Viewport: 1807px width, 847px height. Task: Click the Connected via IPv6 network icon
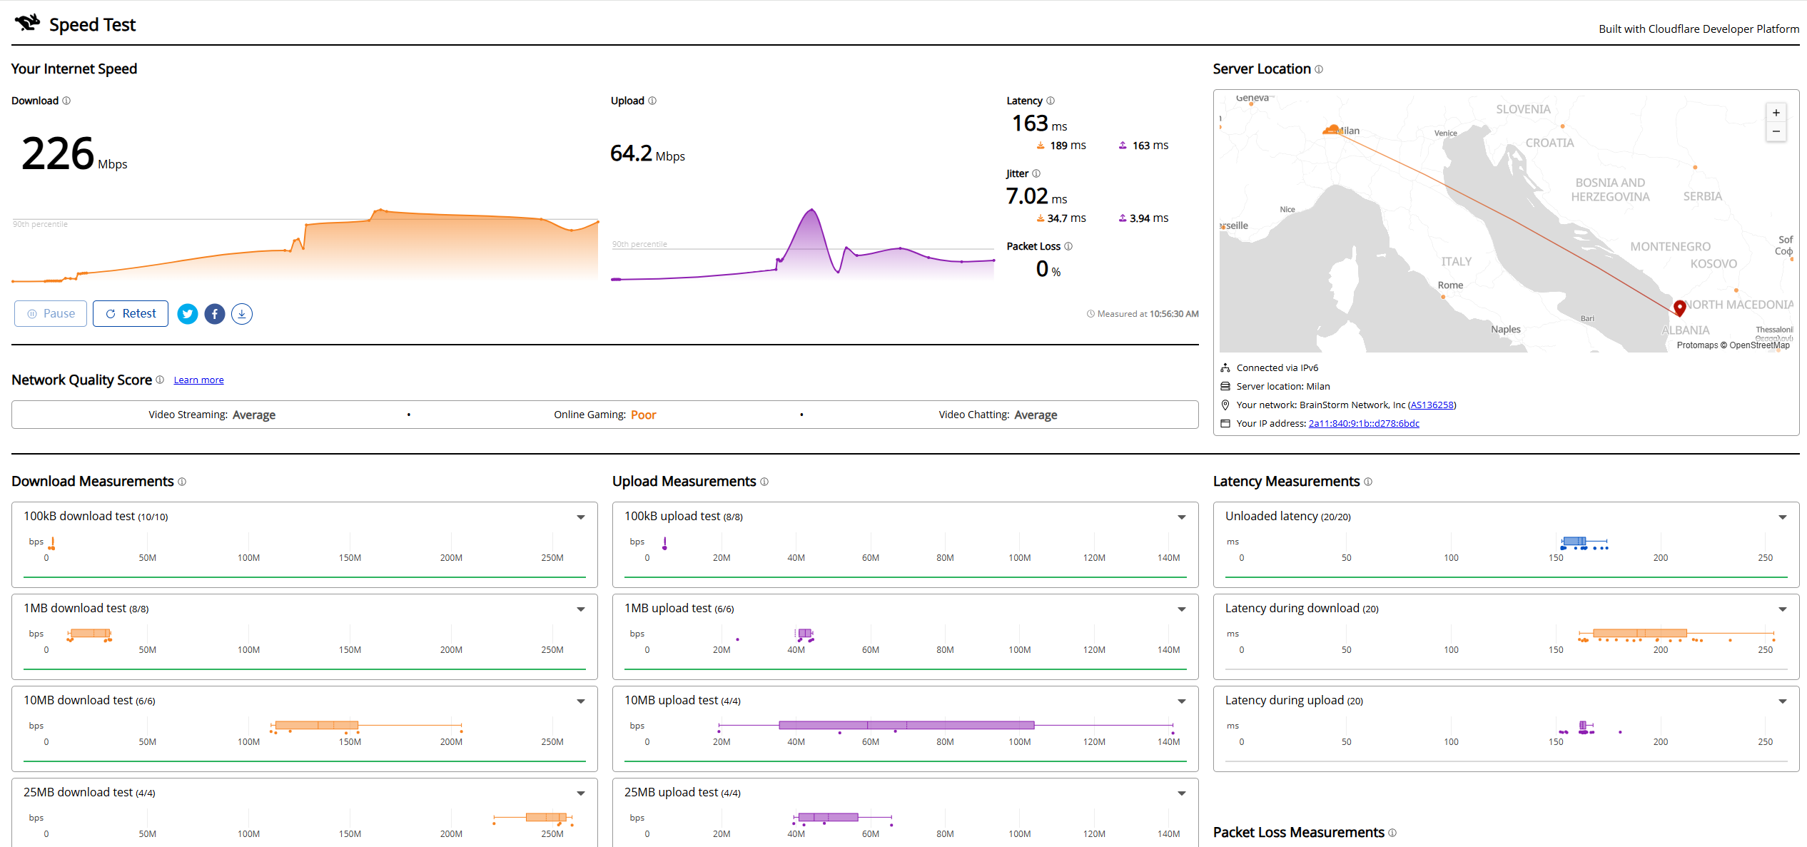click(1225, 368)
